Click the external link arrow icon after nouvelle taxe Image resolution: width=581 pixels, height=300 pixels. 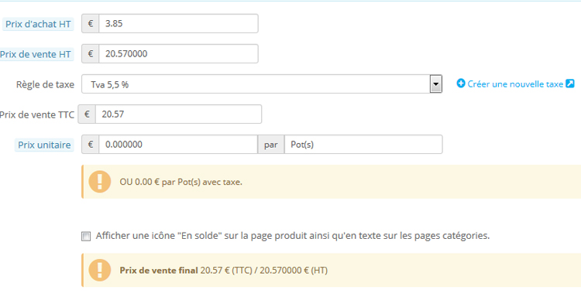click(x=570, y=84)
